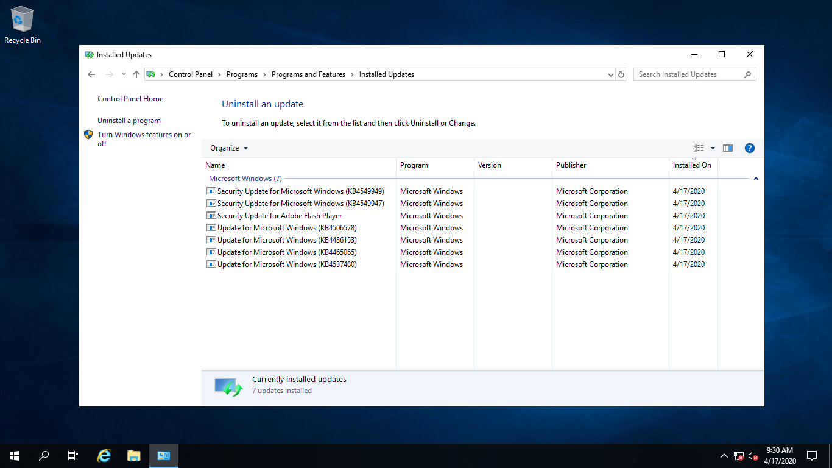
Task: Open the Recycle Bin desktop icon
Action: tap(23, 25)
